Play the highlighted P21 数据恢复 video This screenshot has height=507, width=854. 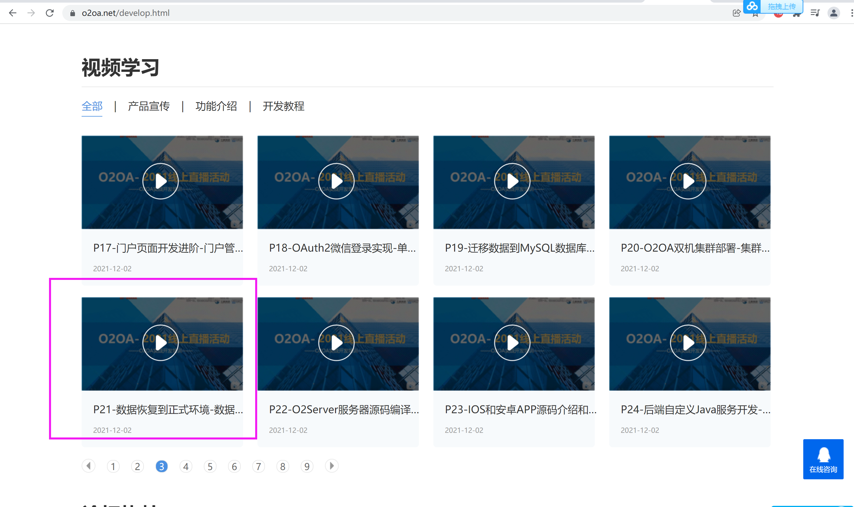point(160,342)
